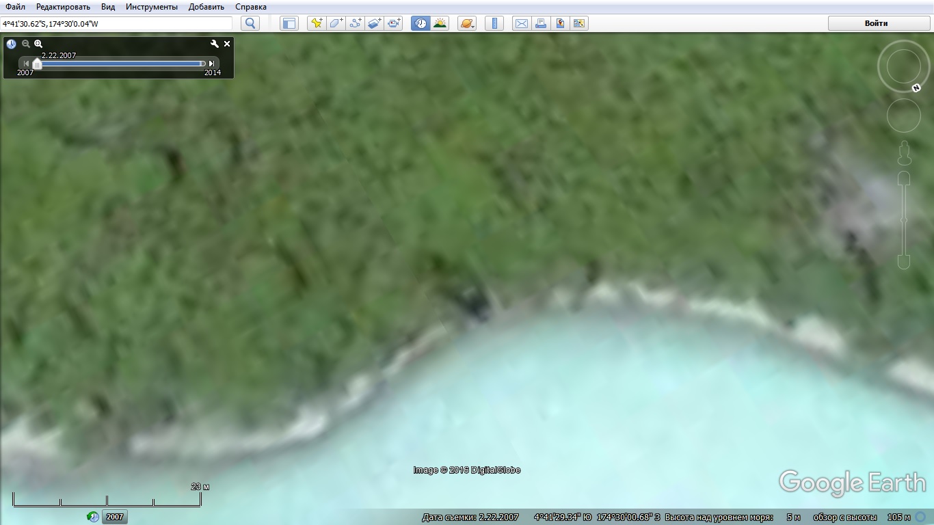934x525 pixels.
Task: Click the record a tour icon
Action: click(x=393, y=23)
